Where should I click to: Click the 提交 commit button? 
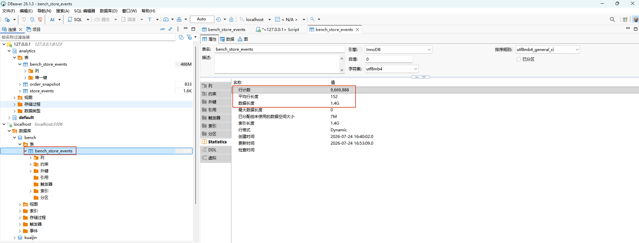(x=102, y=19)
